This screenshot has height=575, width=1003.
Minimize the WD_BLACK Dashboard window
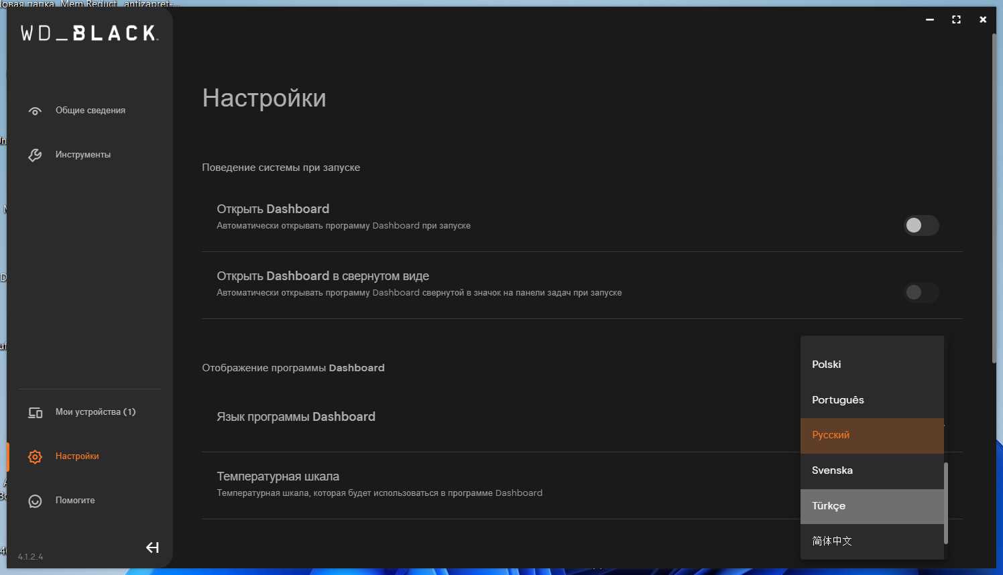coord(930,19)
